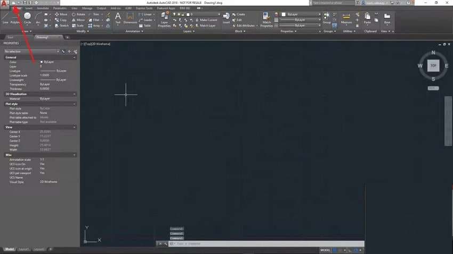This screenshot has height=254, width=453.
Task: Click the Measure tool
Action: [x=346, y=19]
